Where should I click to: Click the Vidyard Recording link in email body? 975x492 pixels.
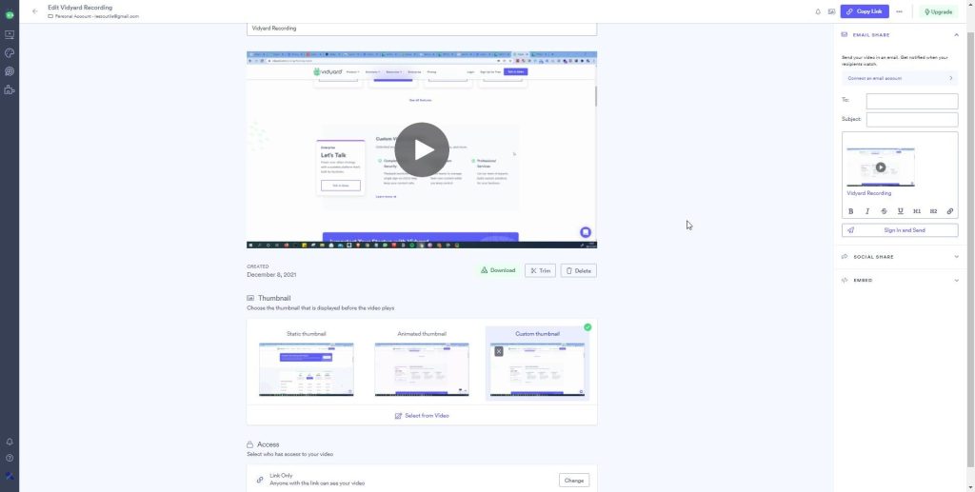click(x=868, y=193)
